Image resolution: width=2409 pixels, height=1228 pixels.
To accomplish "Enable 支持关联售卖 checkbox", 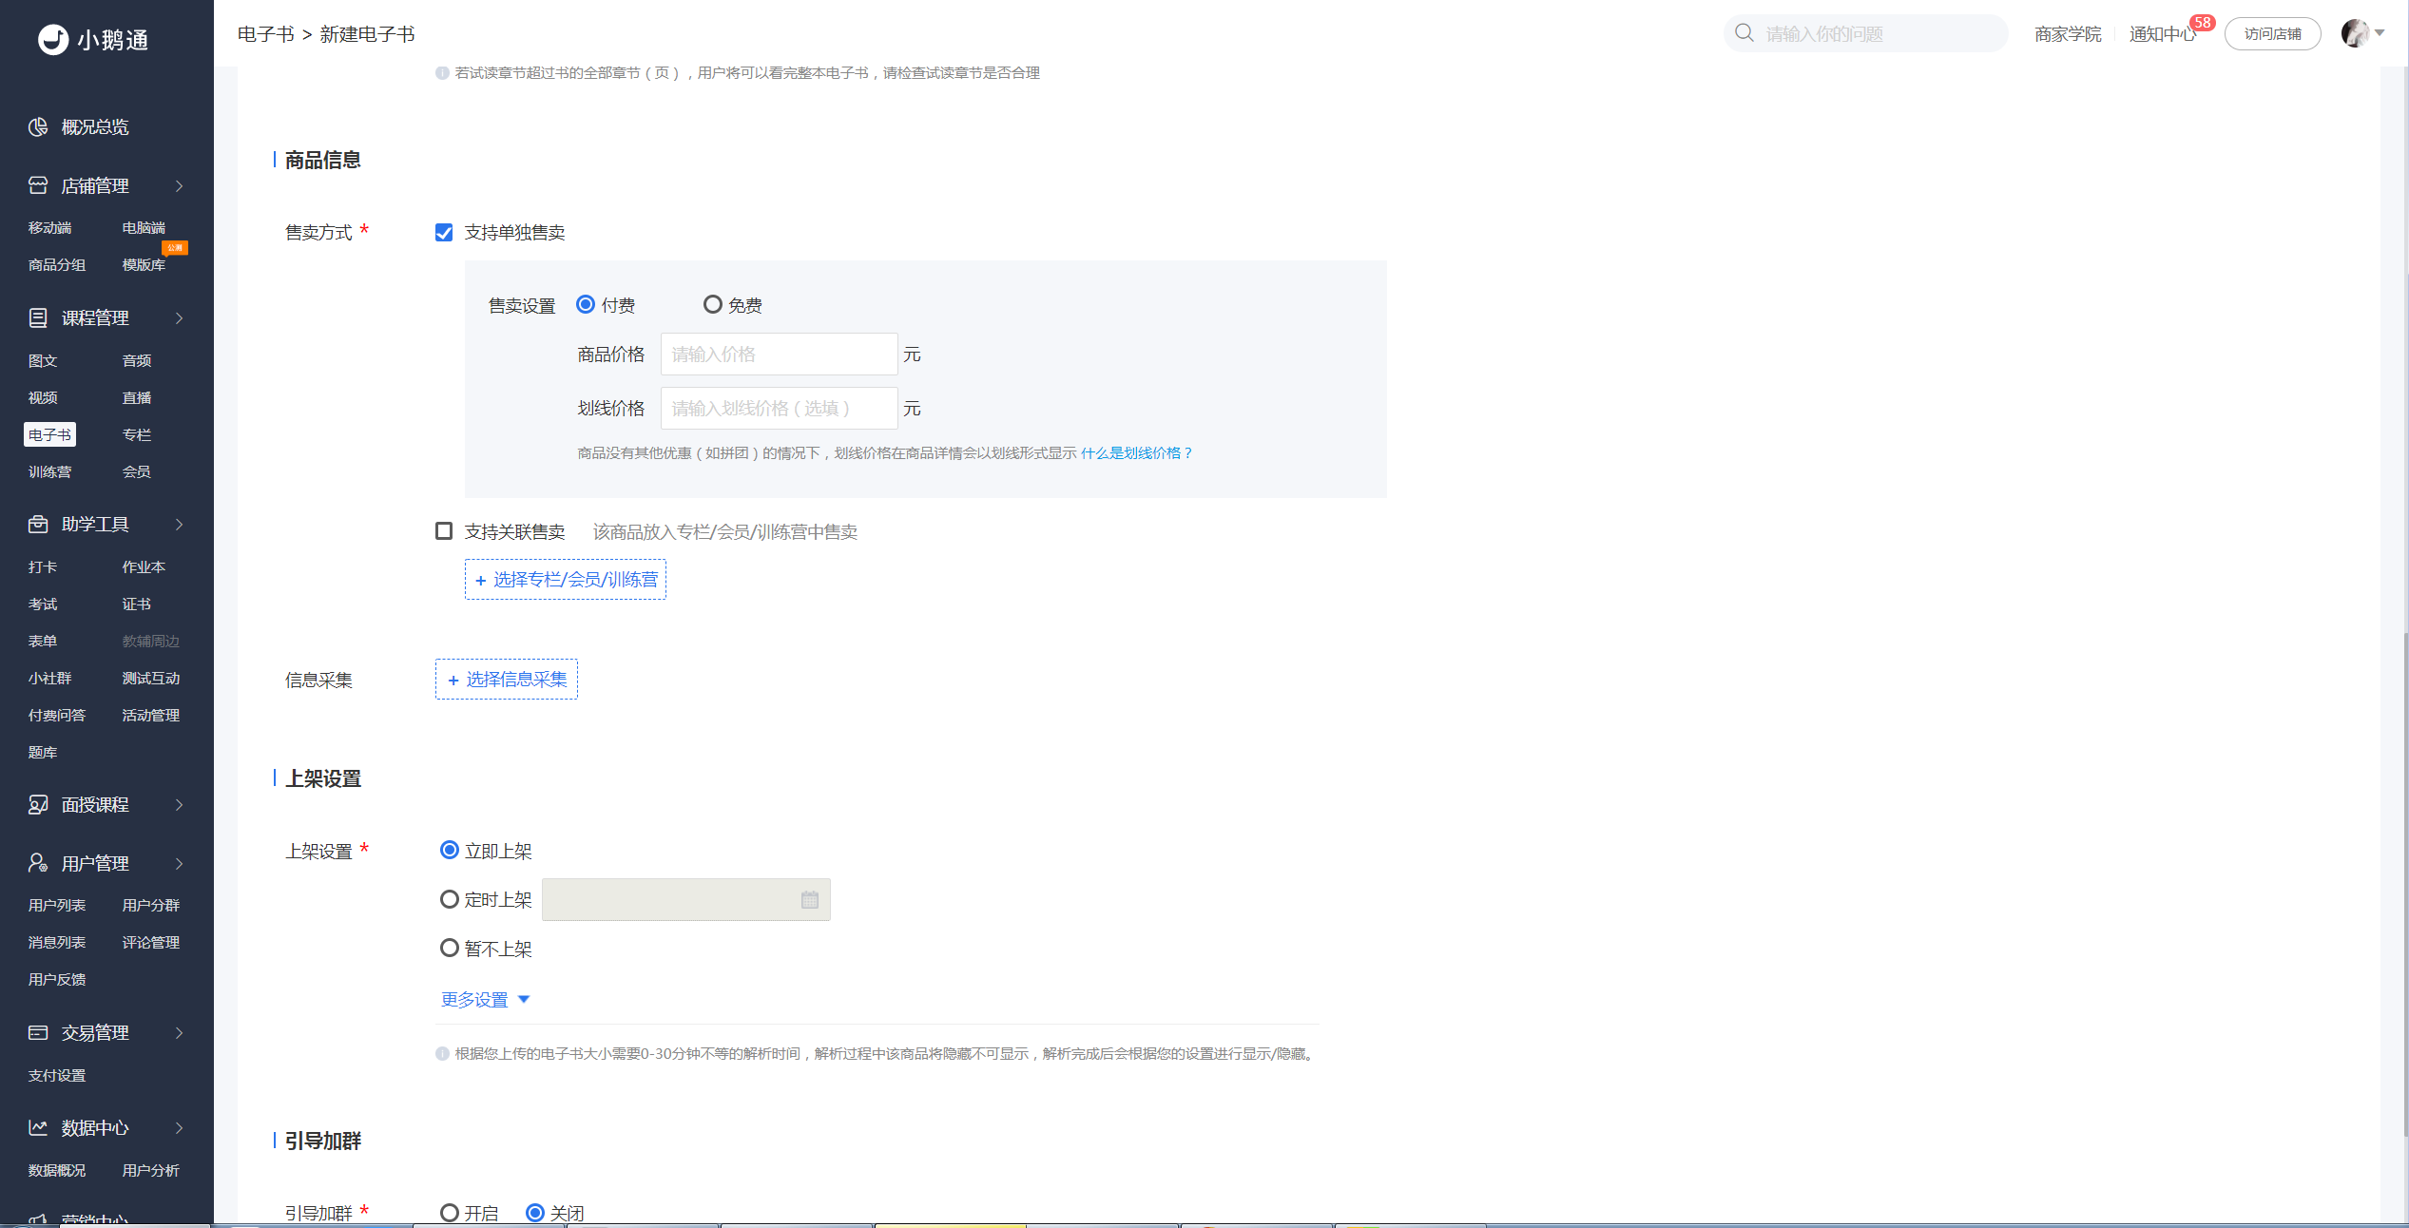I will (x=444, y=531).
